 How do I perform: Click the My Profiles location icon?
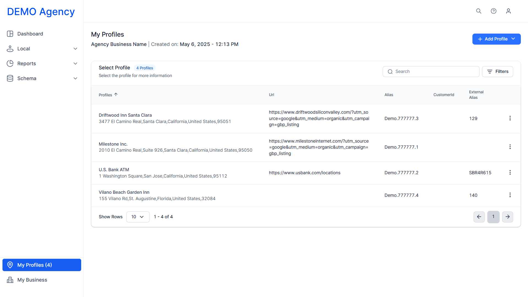point(10,265)
